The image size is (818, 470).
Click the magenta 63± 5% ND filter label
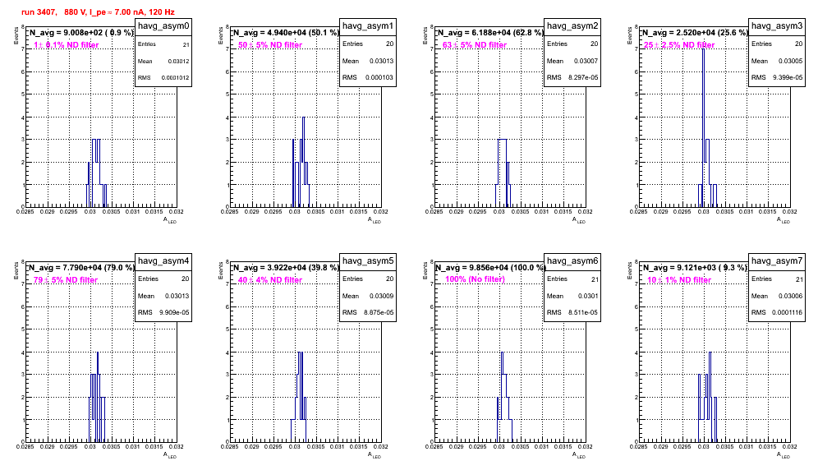[475, 45]
